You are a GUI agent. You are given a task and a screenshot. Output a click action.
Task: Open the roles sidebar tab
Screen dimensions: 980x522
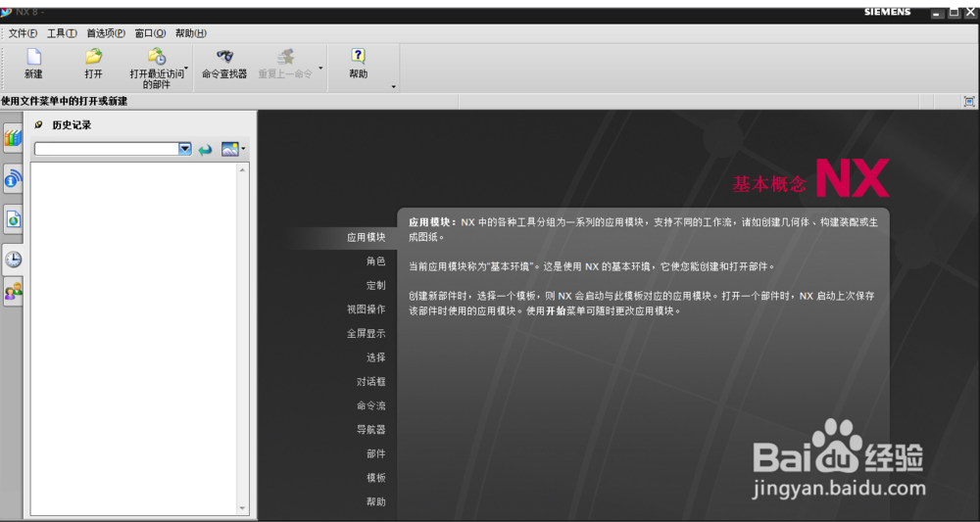pyautogui.click(x=13, y=292)
